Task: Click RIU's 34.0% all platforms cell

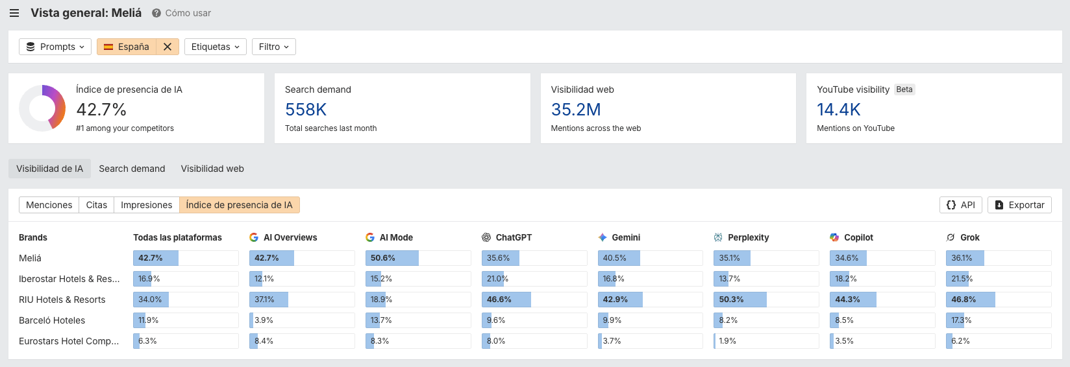Action: pyautogui.click(x=186, y=300)
